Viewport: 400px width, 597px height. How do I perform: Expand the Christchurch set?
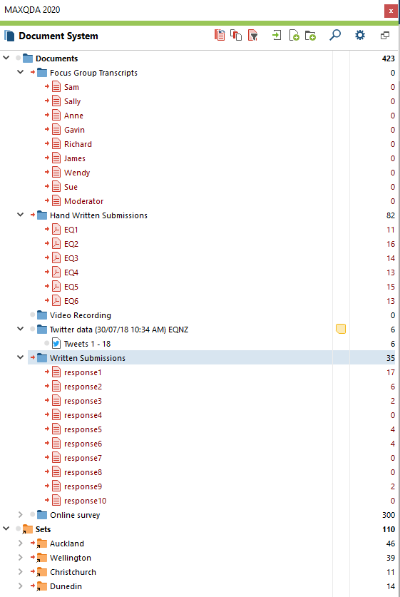(x=21, y=572)
